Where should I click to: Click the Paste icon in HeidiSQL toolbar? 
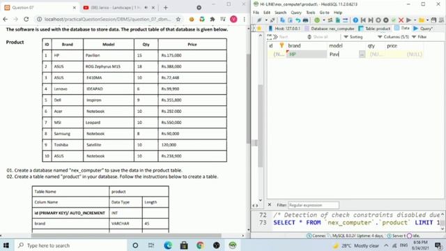coord(290,20)
